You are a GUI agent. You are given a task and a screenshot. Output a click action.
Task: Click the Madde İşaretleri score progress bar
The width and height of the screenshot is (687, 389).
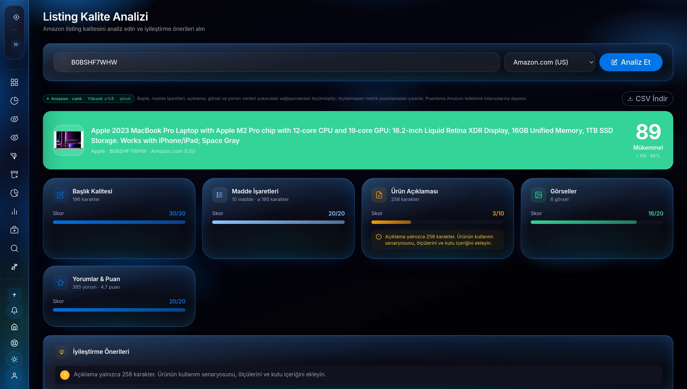point(278,222)
